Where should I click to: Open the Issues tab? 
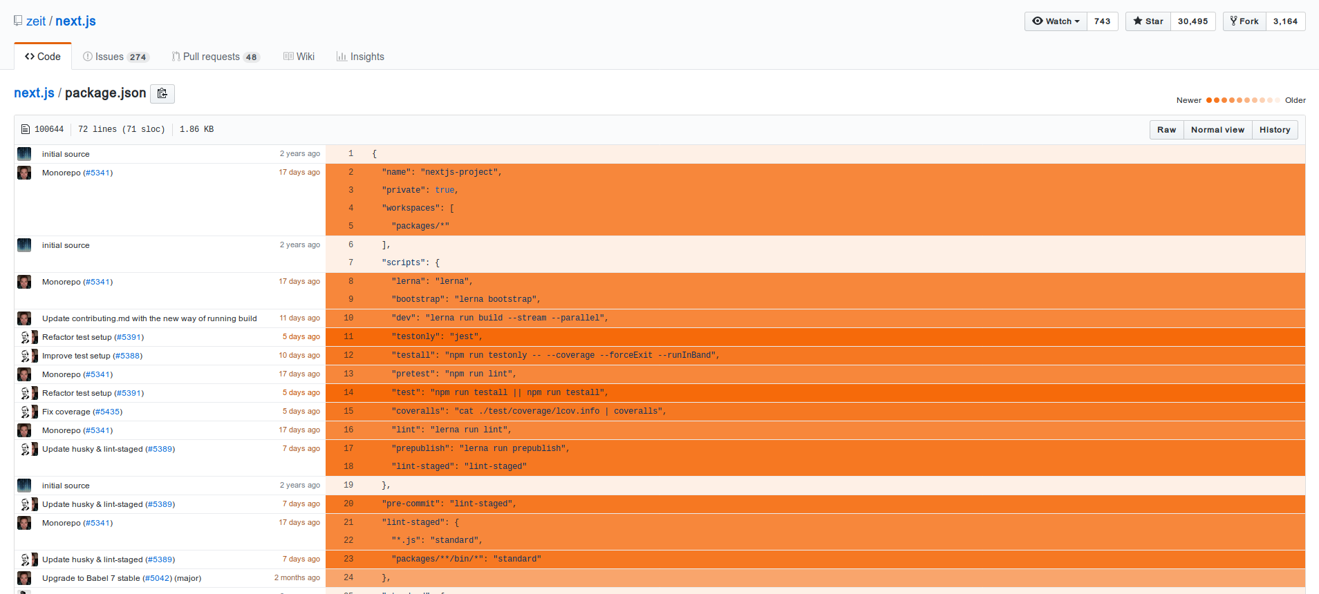[115, 57]
